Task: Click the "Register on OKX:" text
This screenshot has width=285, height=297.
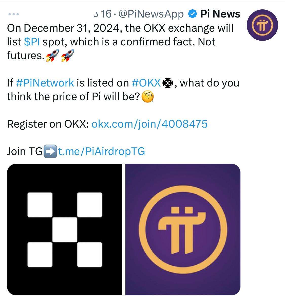Action: click(x=48, y=124)
